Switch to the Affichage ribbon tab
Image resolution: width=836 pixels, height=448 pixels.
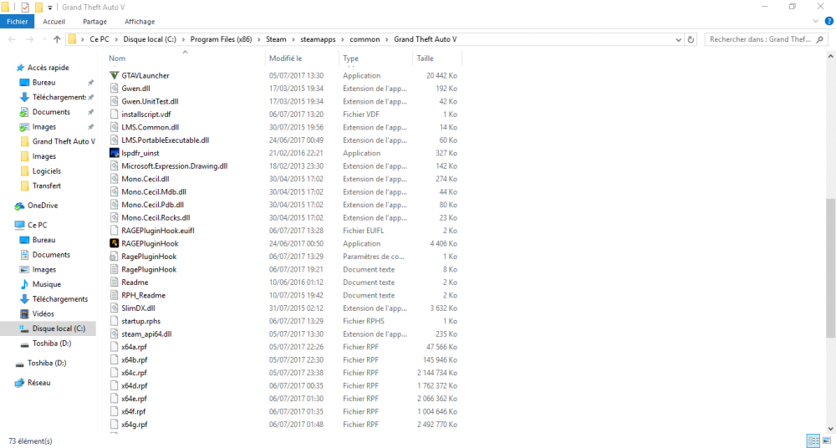[140, 22]
